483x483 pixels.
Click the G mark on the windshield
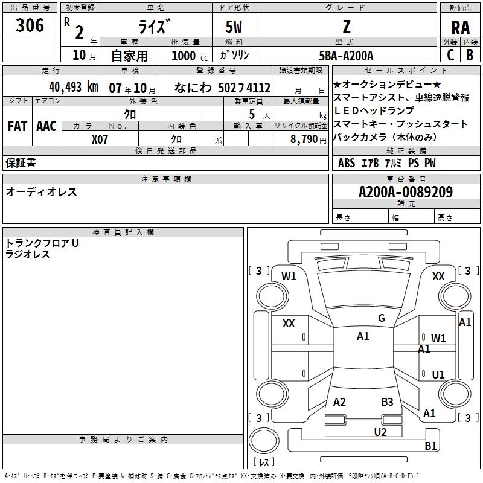coord(382,318)
